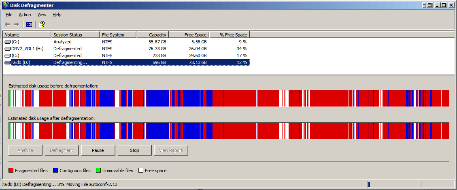This screenshot has height=190, width=457.
Task: Sort by File System column header
Action: 118,35
